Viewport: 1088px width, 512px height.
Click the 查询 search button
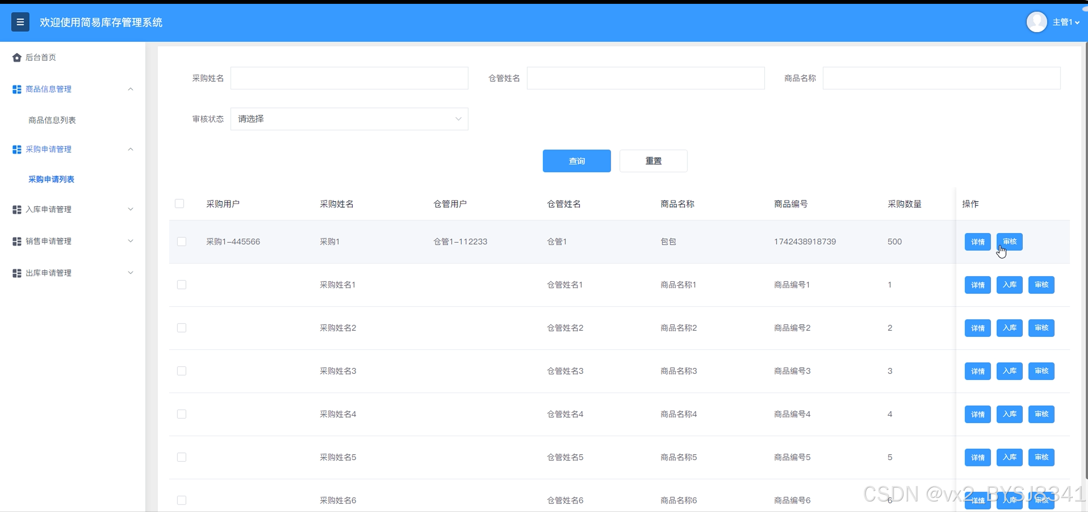pyautogui.click(x=577, y=161)
